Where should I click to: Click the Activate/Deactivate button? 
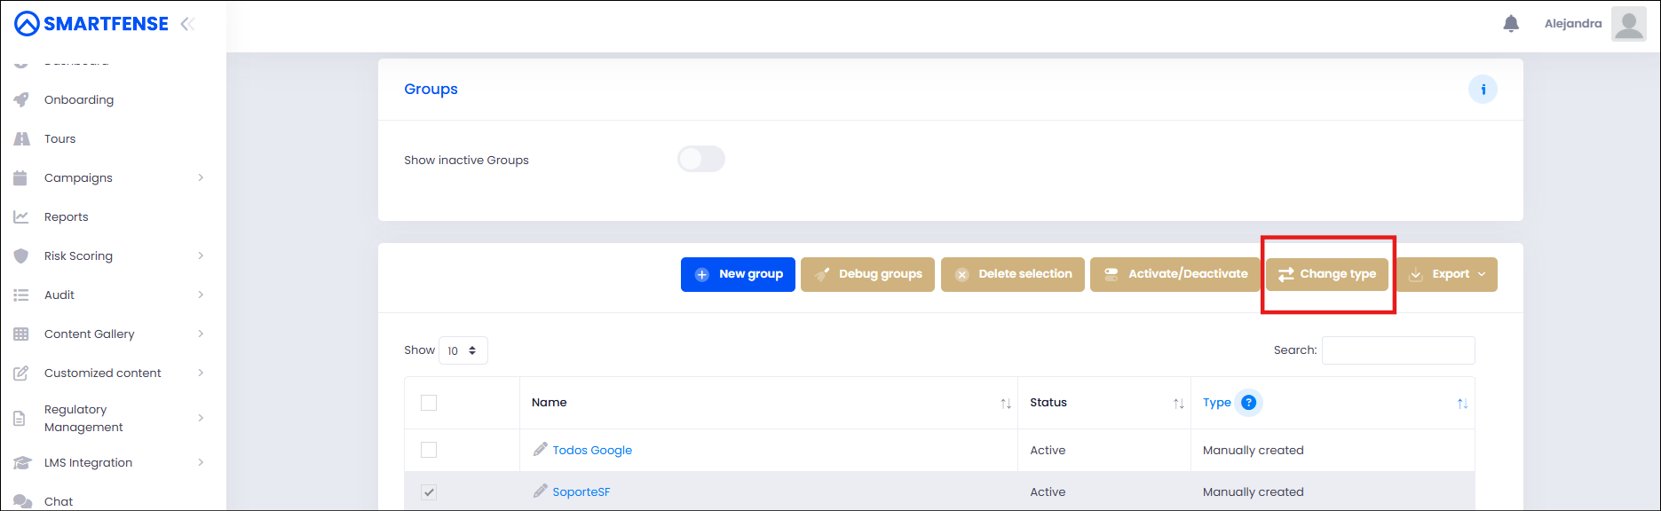pyautogui.click(x=1175, y=274)
